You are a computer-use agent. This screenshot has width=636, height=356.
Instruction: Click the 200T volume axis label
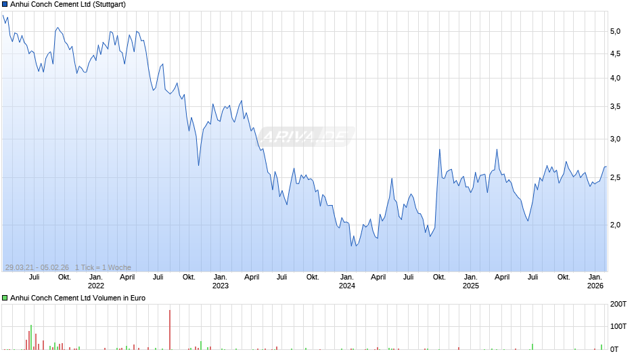click(618, 304)
